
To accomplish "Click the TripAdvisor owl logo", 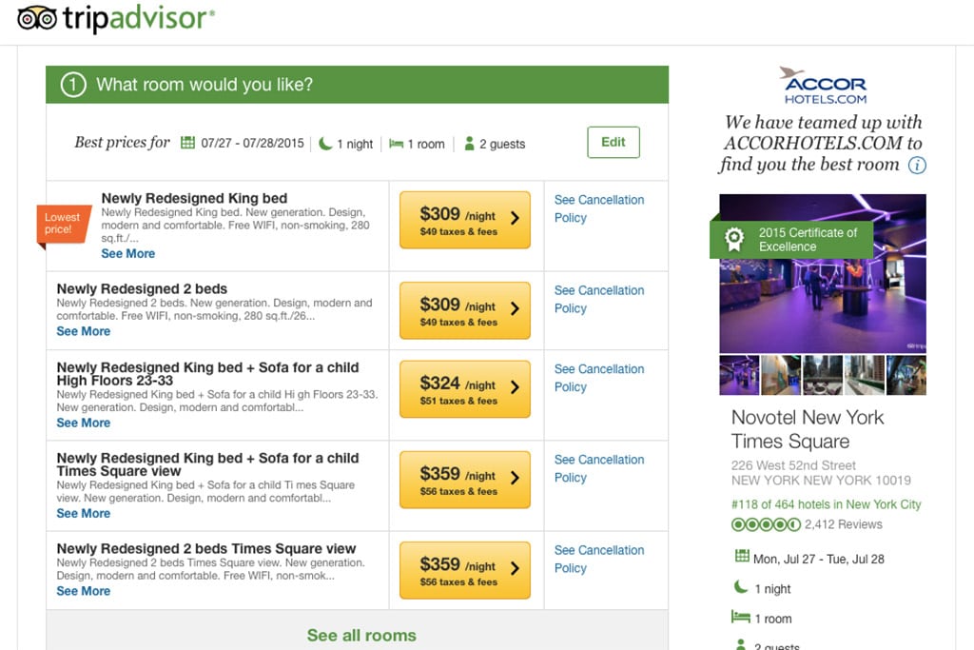I will point(37,18).
